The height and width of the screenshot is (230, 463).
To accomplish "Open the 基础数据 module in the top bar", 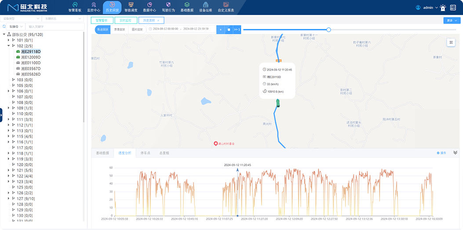I will click(187, 7).
